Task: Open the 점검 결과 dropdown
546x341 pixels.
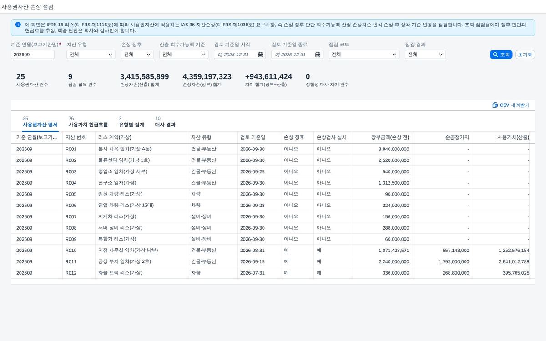Action: coord(425,55)
